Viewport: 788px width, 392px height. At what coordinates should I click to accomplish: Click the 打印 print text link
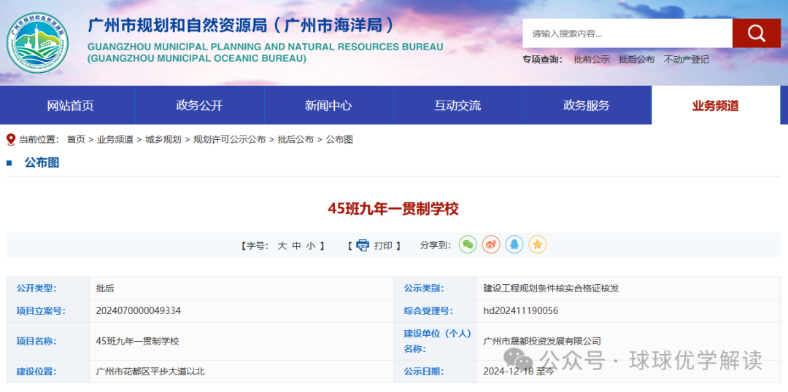(383, 246)
